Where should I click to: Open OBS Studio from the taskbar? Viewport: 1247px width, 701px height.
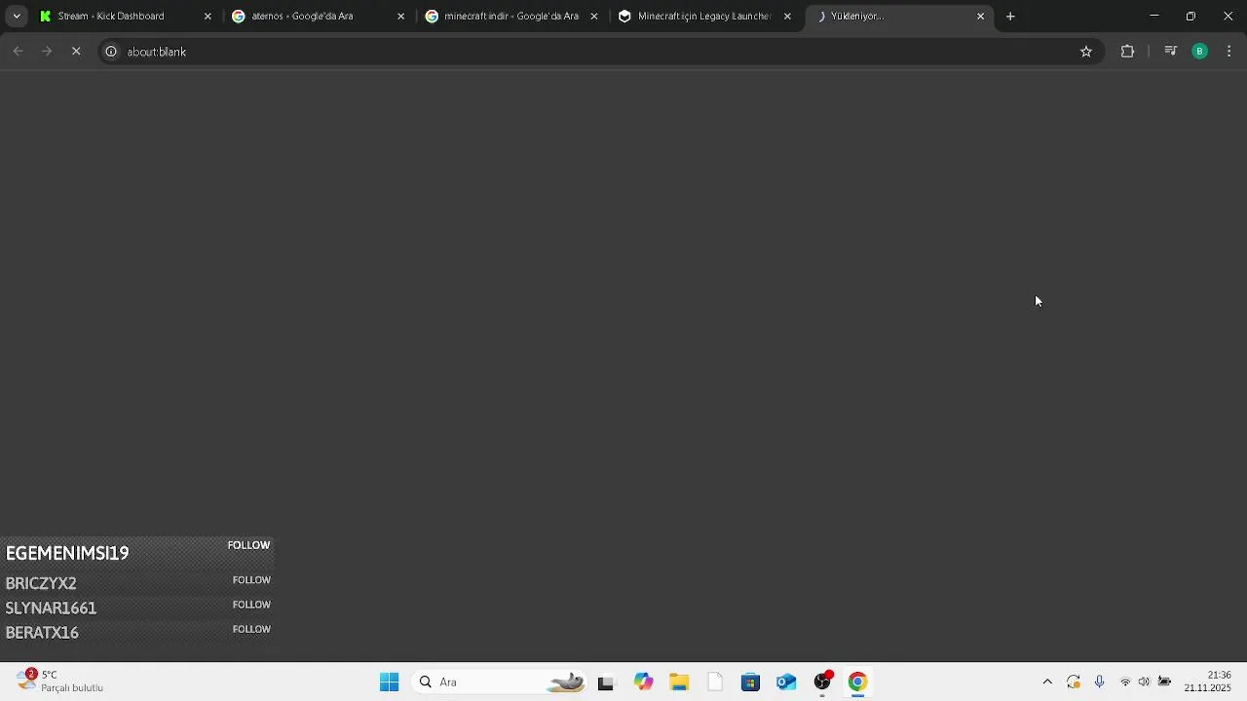(822, 683)
